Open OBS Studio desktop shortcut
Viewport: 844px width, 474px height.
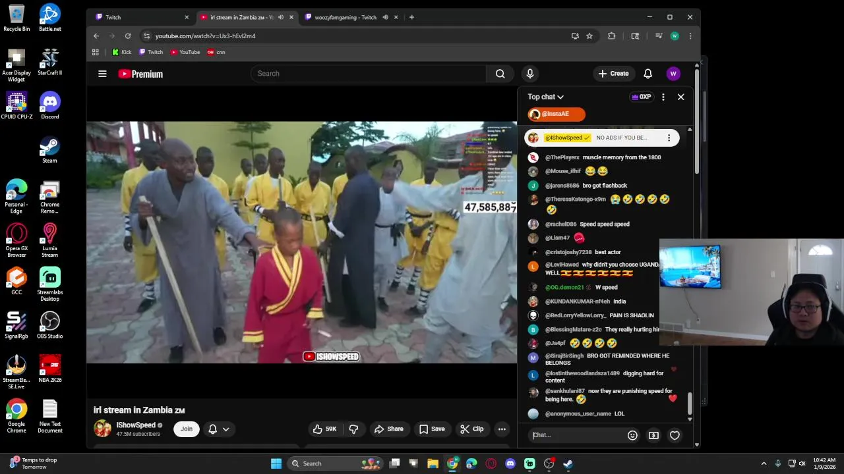click(50, 325)
